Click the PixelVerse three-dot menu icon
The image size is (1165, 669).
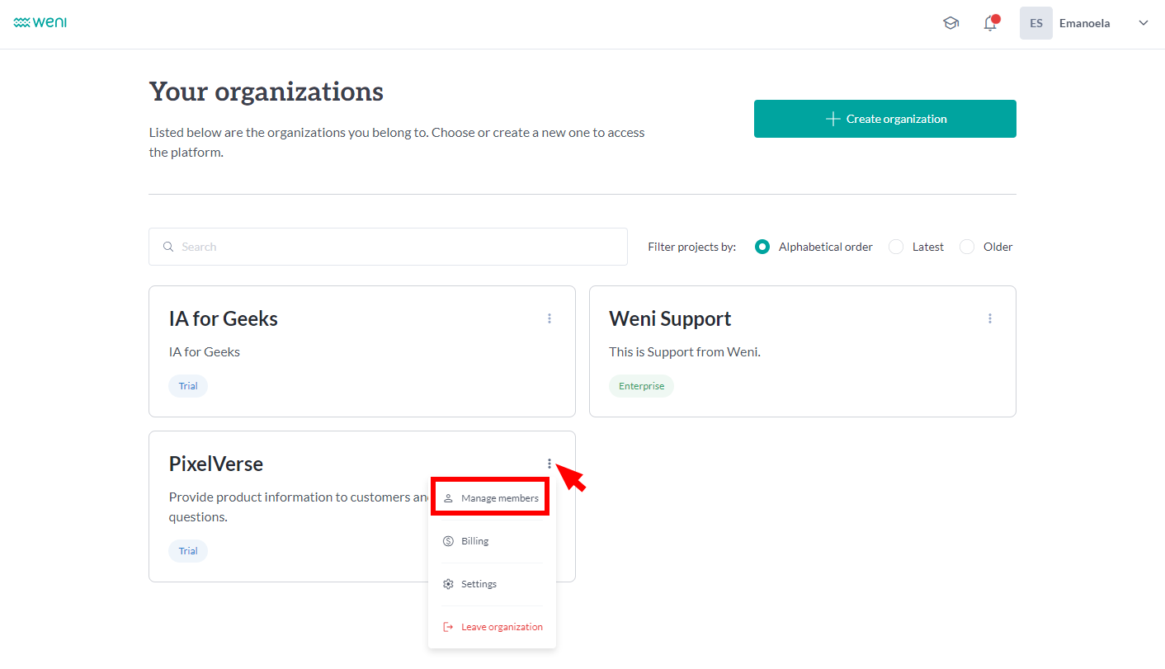point(549,464)
